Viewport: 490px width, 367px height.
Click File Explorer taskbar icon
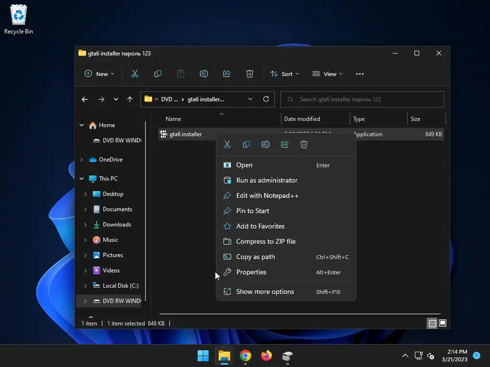[224, 356]
